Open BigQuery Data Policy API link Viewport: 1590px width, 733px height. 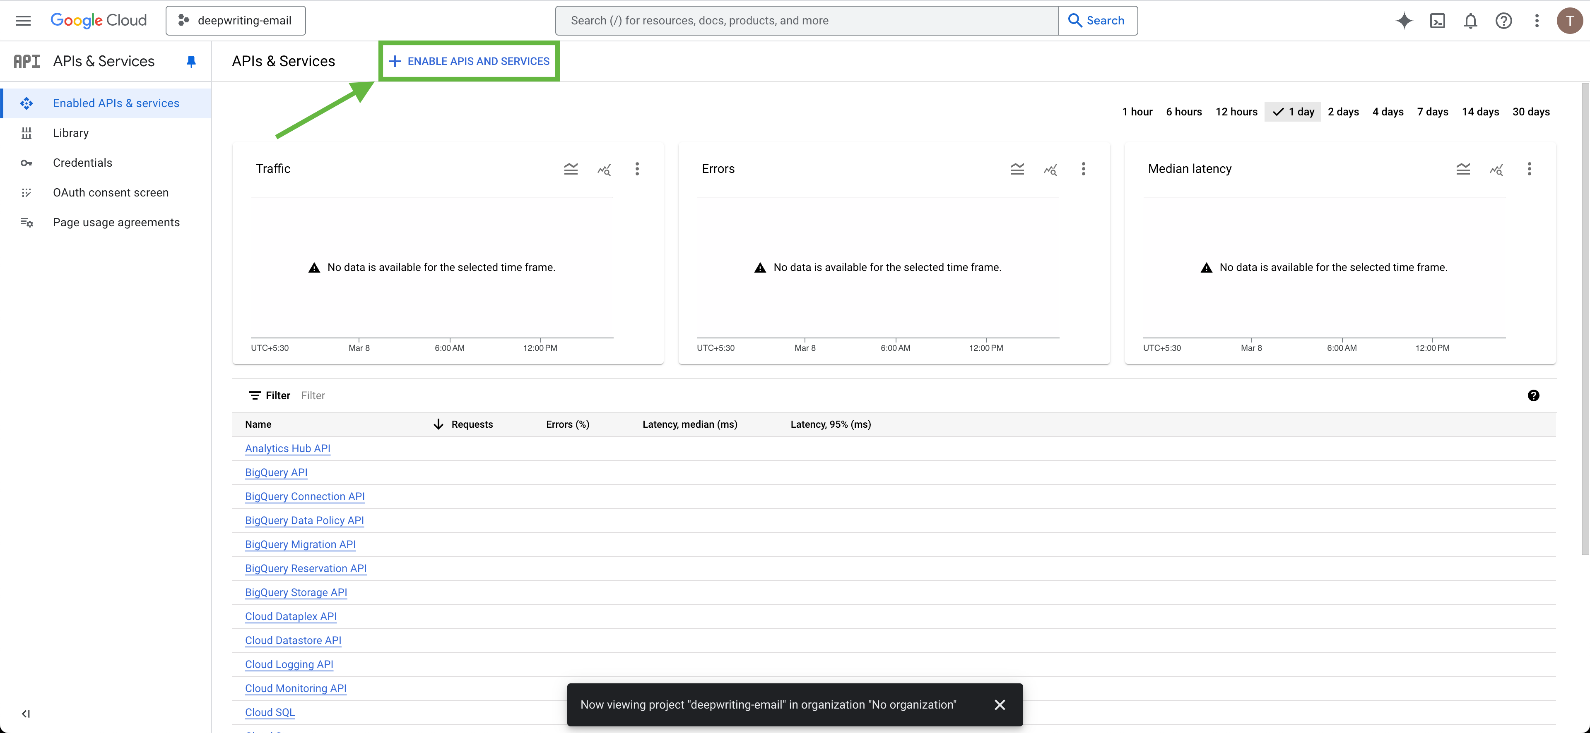click(304, 520)
